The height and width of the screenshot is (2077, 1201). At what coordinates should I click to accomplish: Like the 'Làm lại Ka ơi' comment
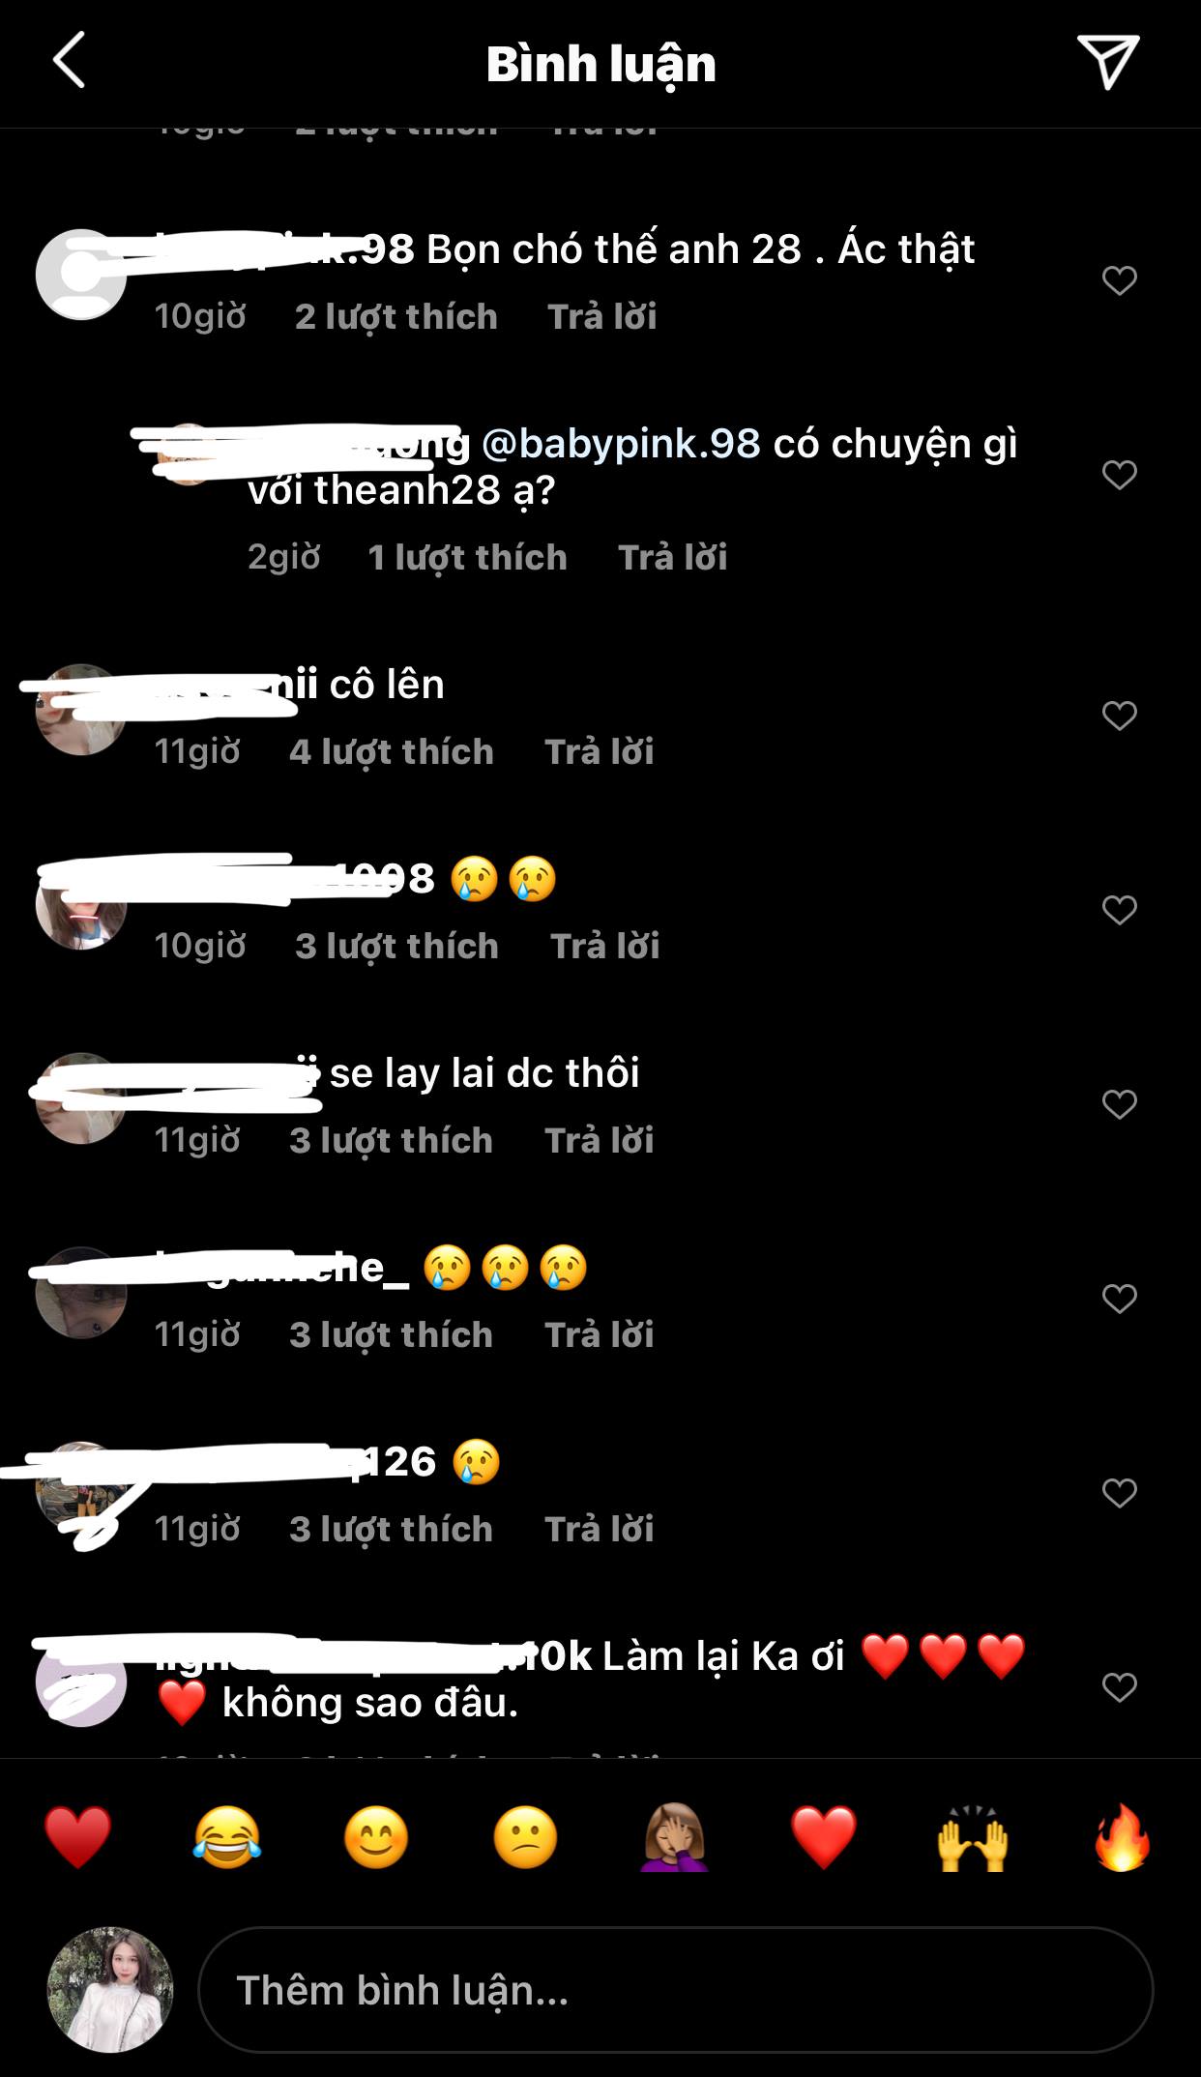[x=1119, y=1687]
